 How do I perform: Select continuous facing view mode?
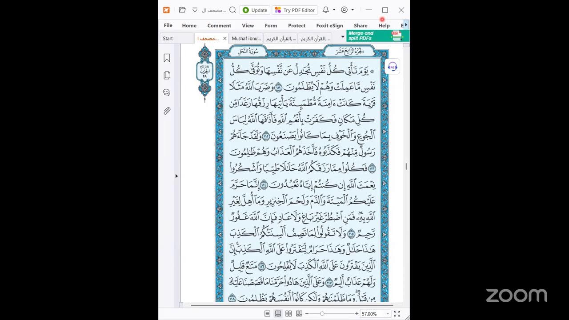(299, 313)
